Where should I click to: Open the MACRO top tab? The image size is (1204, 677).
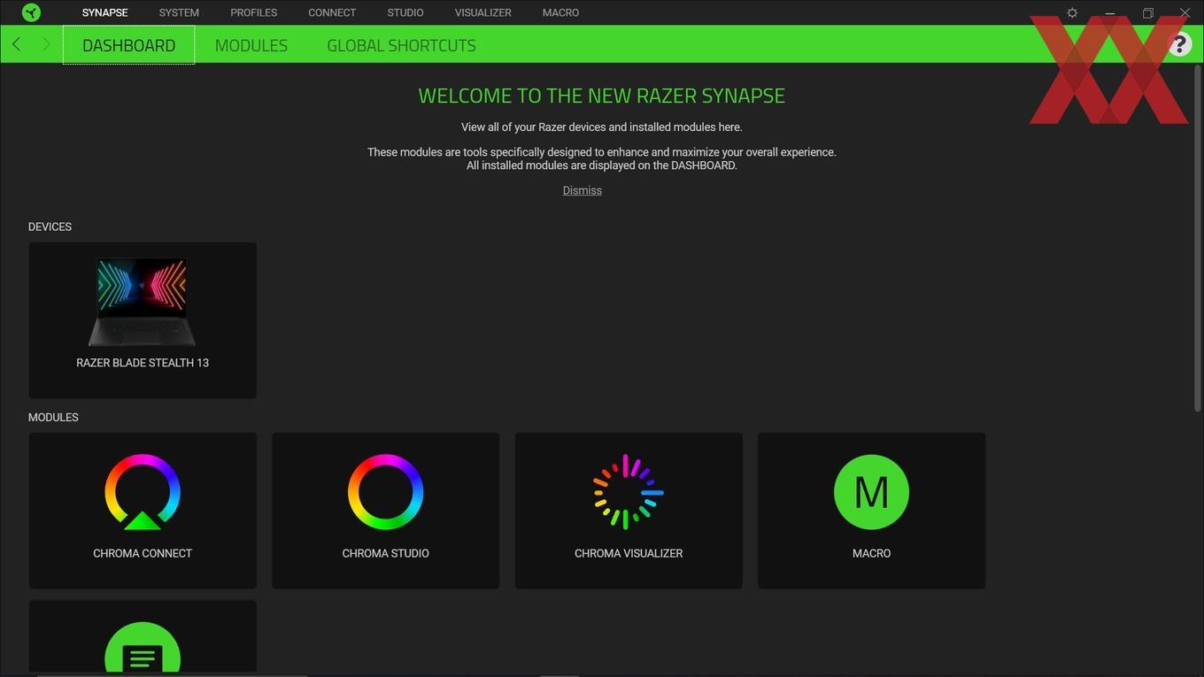[x=560, y=12]
